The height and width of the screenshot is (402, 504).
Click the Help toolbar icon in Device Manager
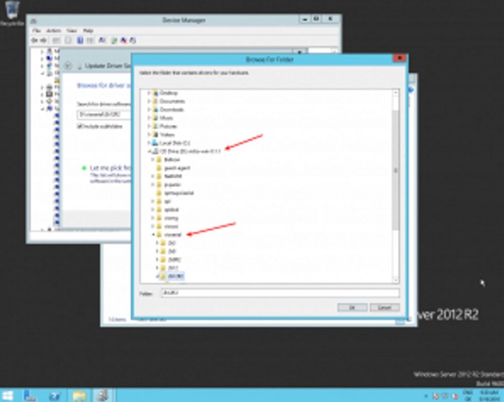pyautogui.click(x=79, y=40)
